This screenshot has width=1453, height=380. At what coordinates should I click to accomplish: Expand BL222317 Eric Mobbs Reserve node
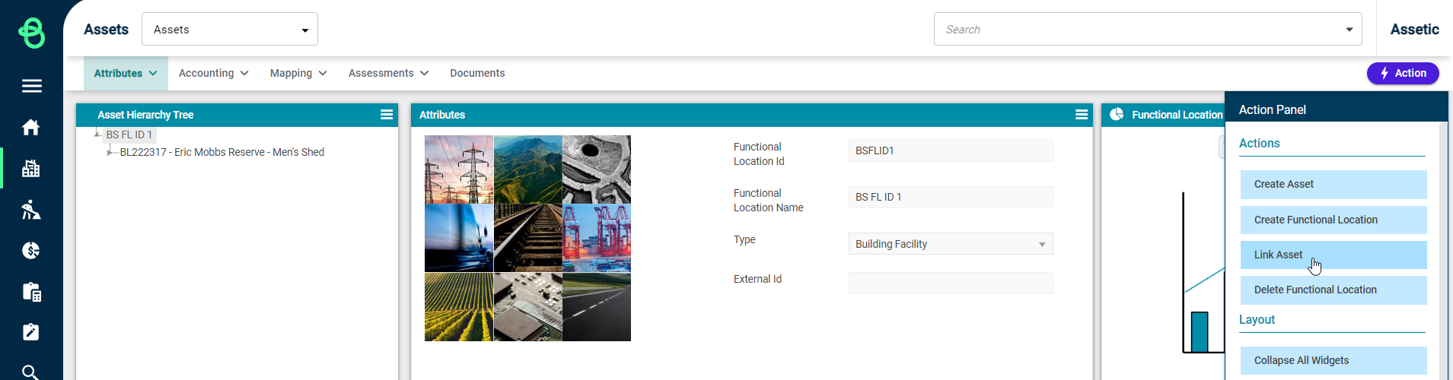[111, 152]
